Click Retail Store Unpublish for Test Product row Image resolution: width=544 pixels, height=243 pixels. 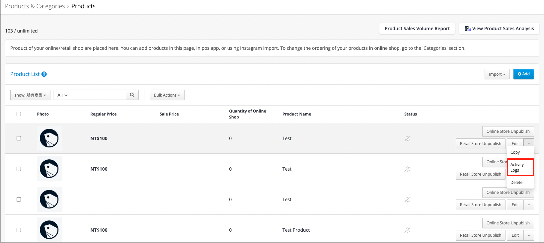tap(480, 235)
